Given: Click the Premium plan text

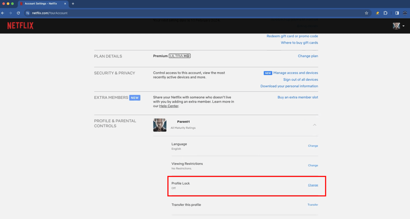Looking at the screenshot, I should pyautogui.click(x=160, y=56).
